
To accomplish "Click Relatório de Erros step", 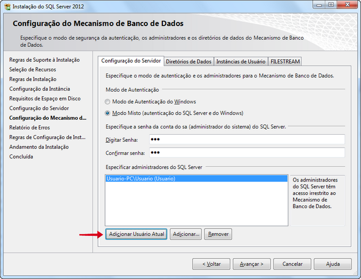I will click(x=29, y=128).
